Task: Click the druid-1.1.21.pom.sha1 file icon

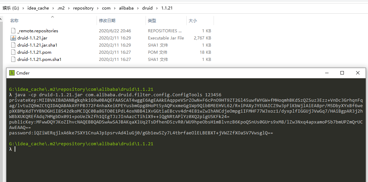Action: (x=13, y=60)
